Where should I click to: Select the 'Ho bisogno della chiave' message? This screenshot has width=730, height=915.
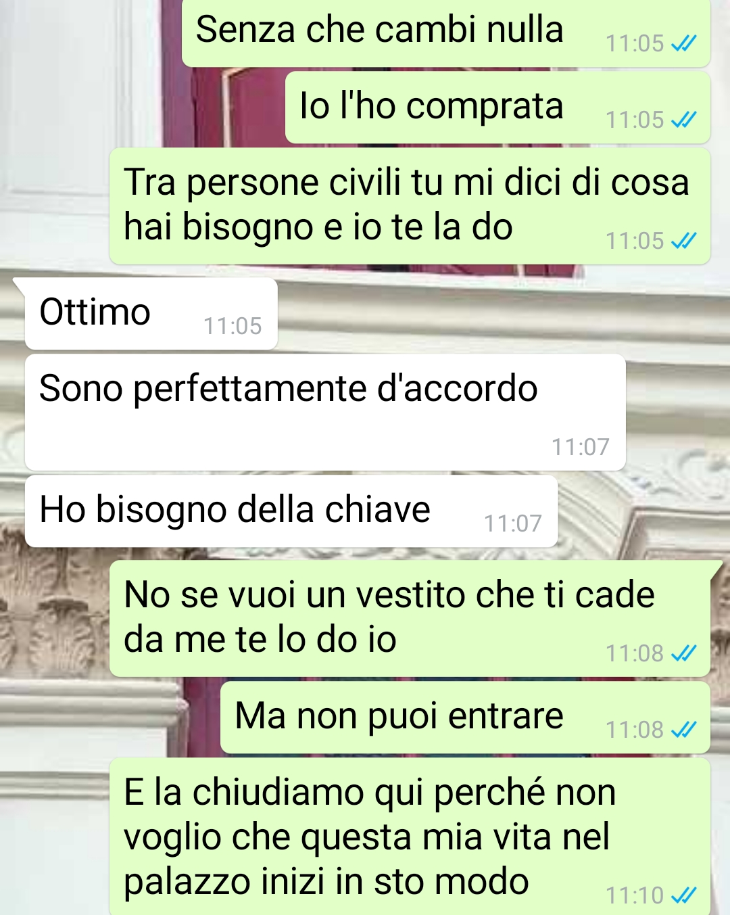pyautogui.click(x=291, y=511)
